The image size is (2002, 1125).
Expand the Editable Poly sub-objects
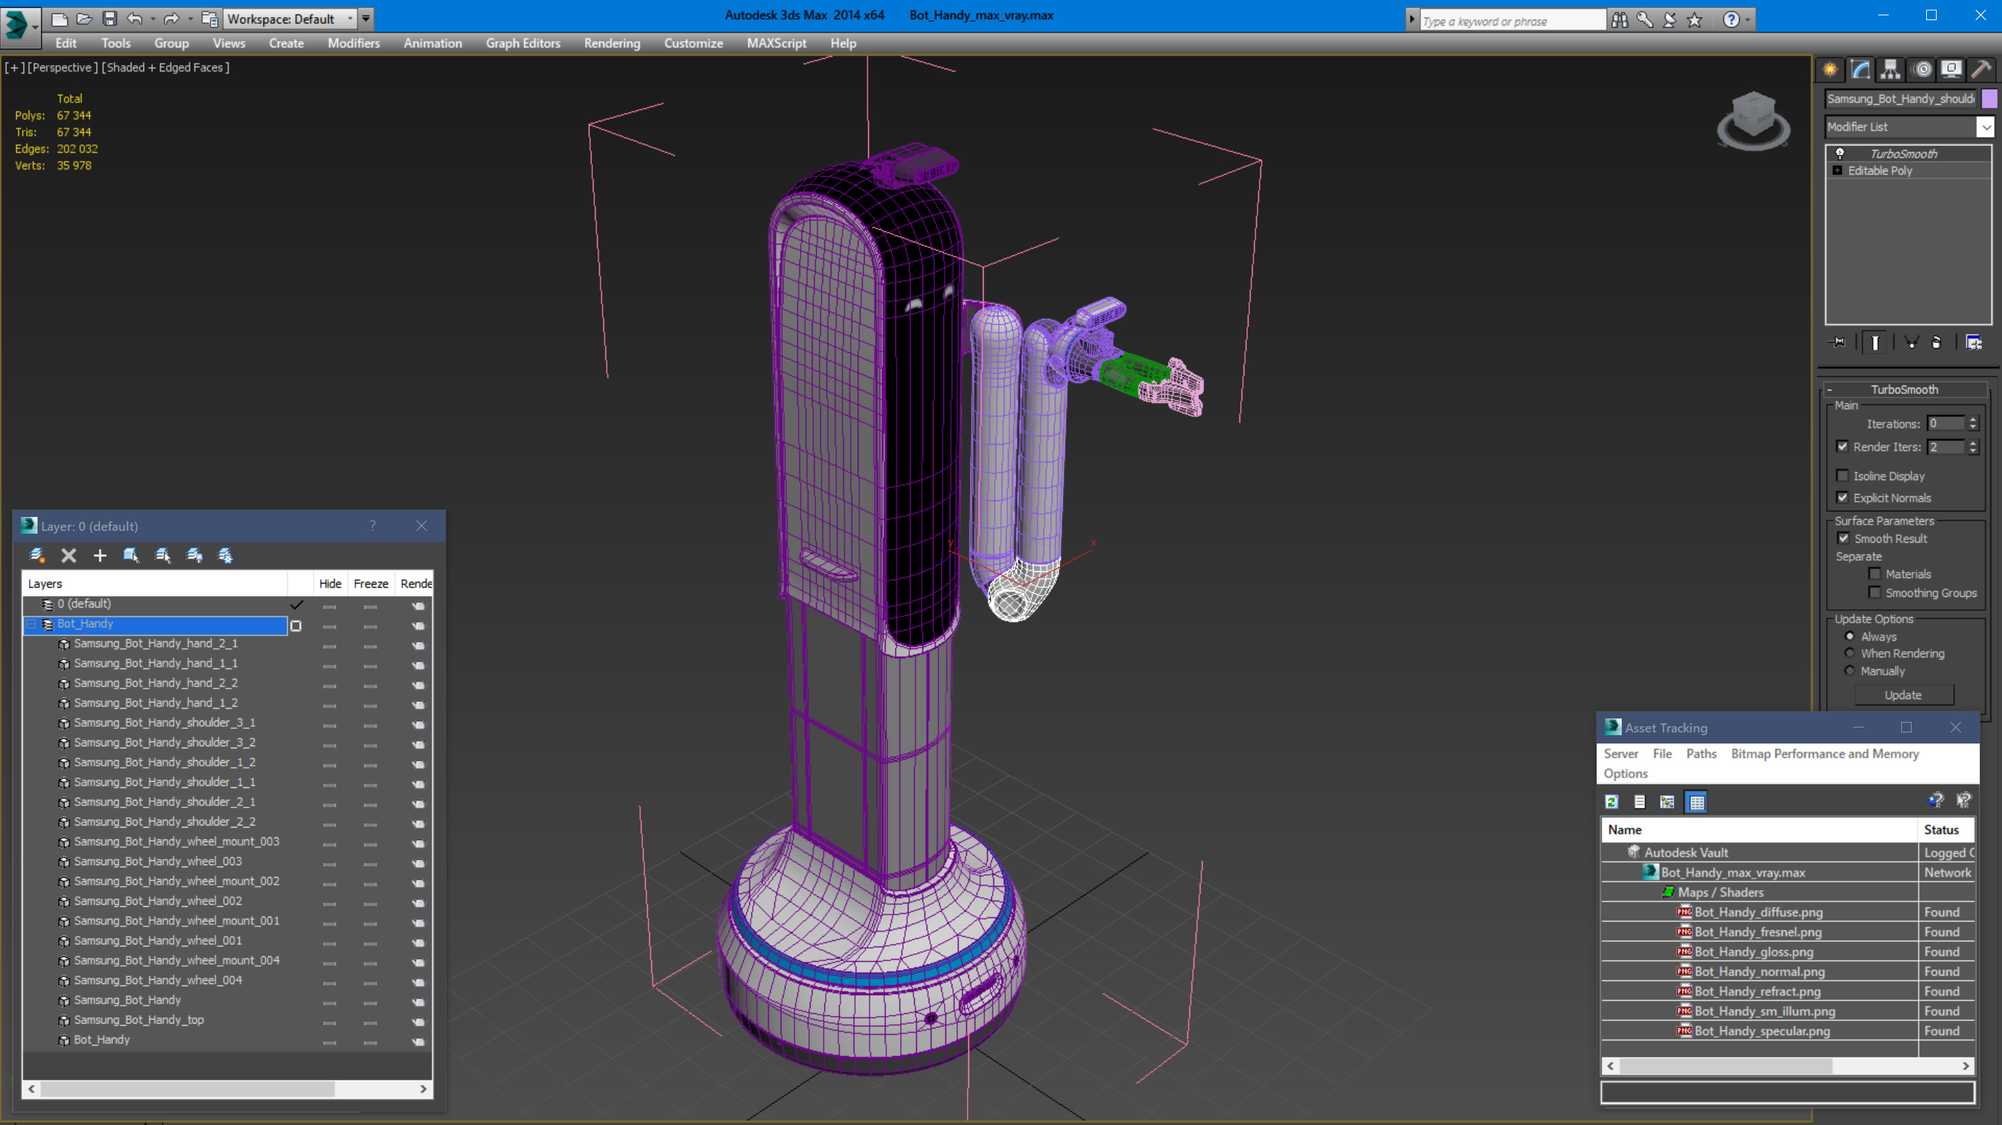(1837, 171)
